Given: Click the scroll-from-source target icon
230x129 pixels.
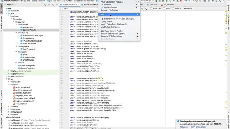Looking at the screenshot, I should (45, 5).
